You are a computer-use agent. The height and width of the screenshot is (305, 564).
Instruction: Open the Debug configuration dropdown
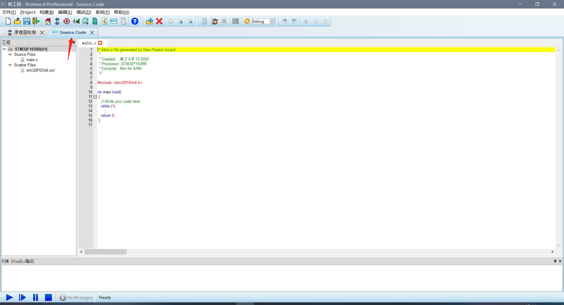pos(272,21)
